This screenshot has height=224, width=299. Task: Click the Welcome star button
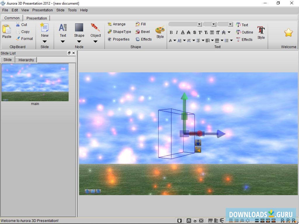[x=288, y=32]
